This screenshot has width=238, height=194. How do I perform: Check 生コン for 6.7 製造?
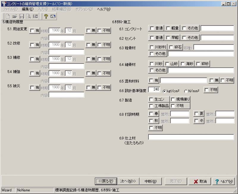point(159,99)
